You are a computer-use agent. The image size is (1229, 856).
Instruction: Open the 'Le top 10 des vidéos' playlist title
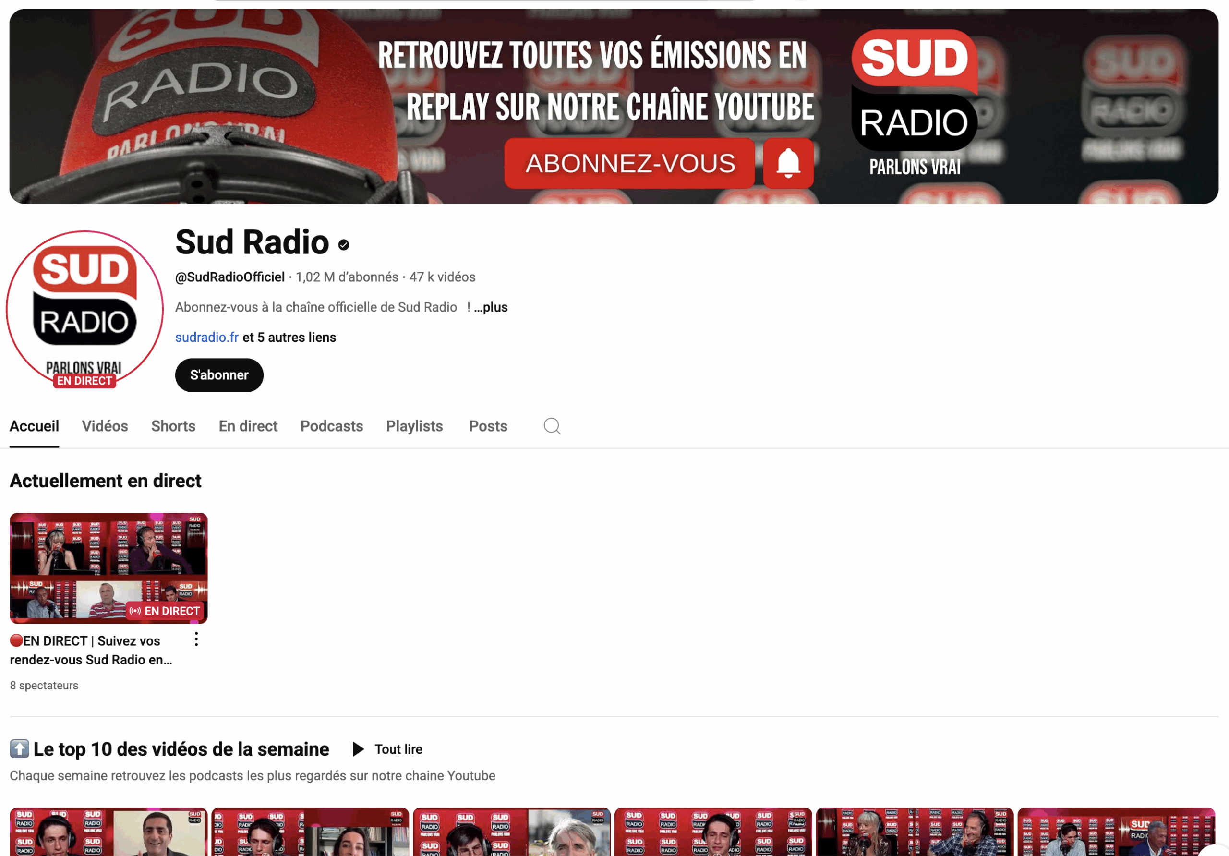[181, 749]
